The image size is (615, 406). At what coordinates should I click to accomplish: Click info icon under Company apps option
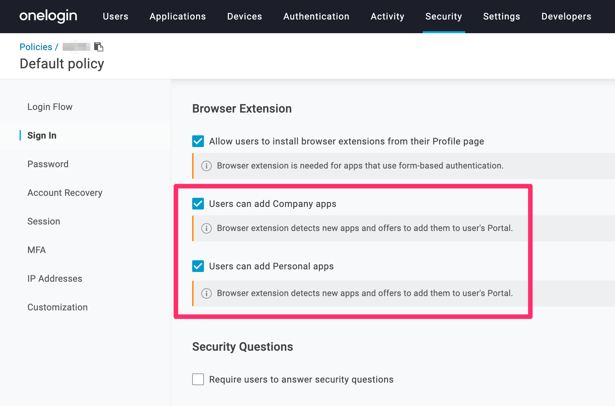tap(207, 228)
